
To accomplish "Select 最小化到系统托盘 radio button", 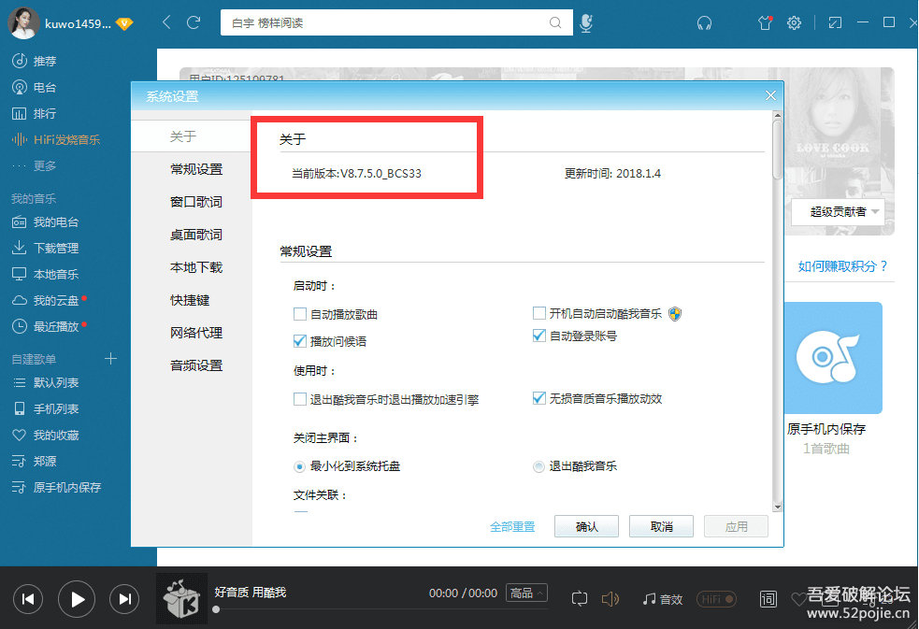I will tap(299, 466).
